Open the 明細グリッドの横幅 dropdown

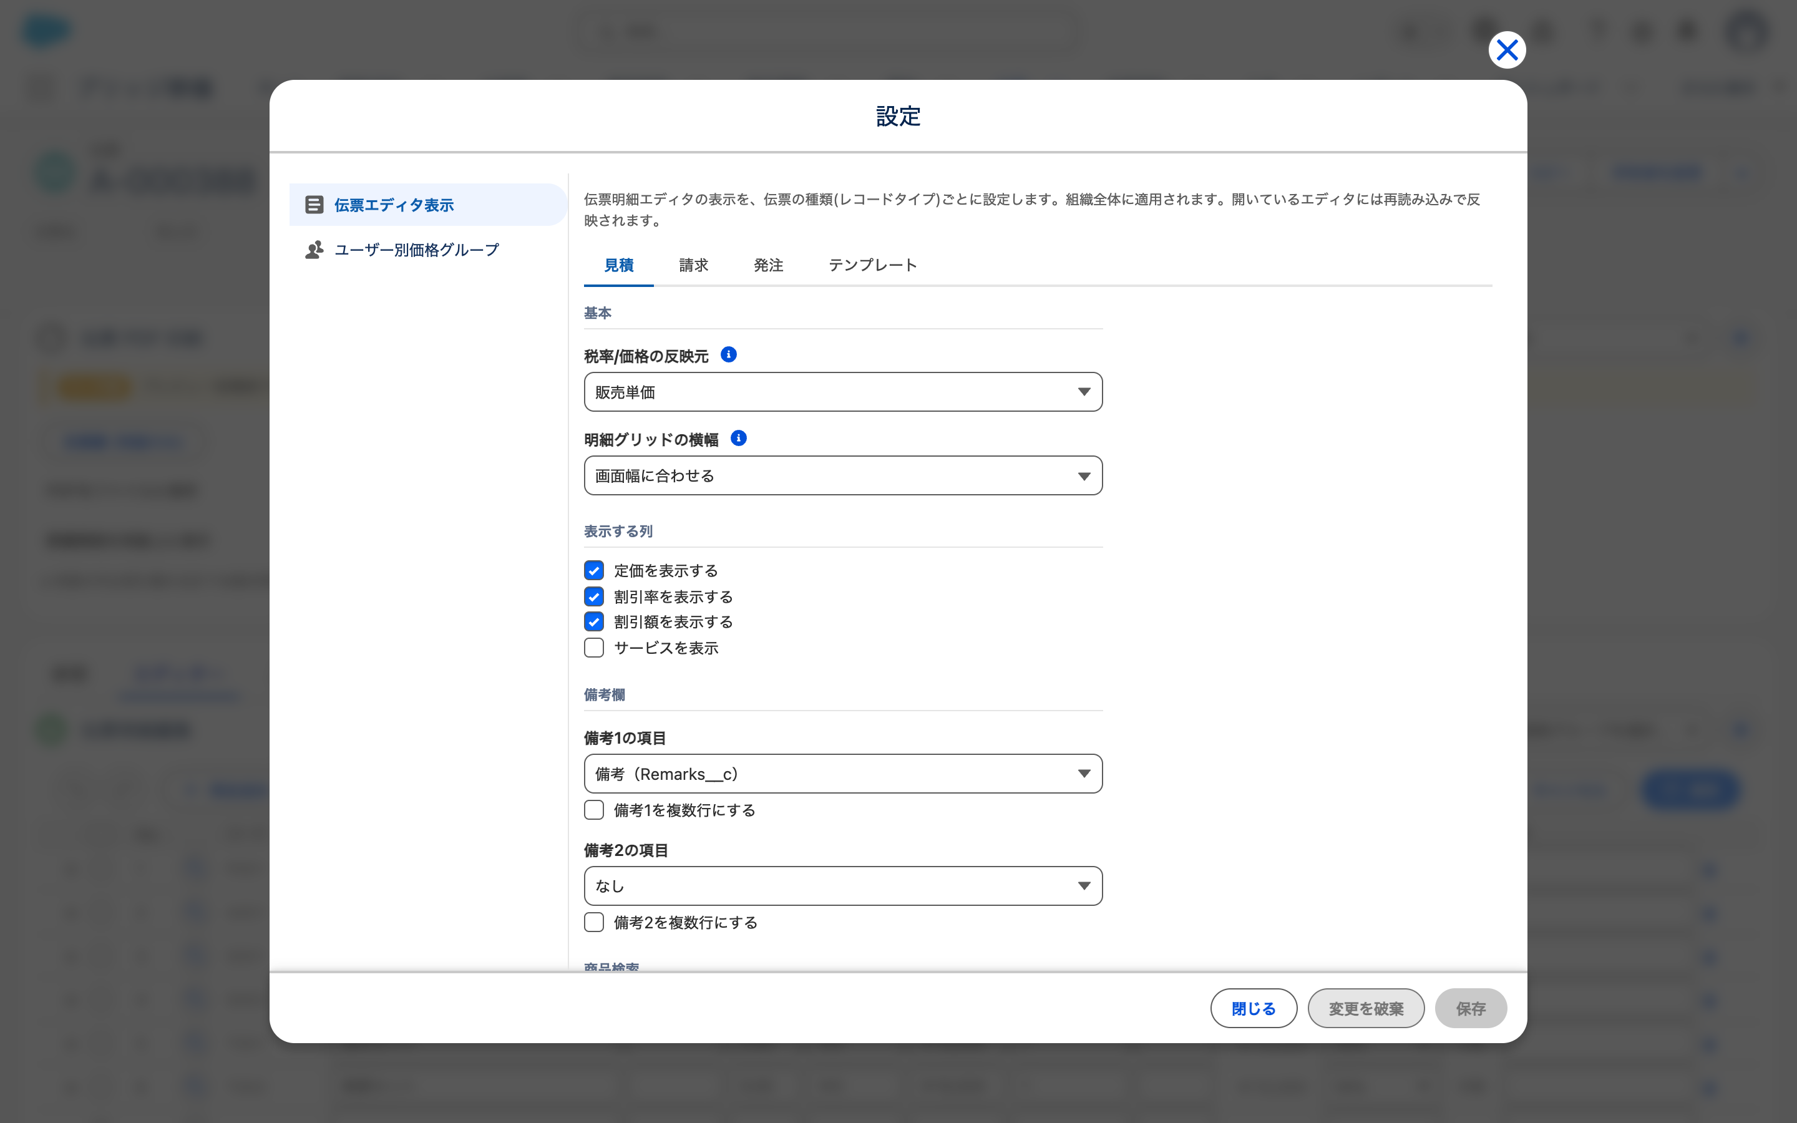pos(843,475)
